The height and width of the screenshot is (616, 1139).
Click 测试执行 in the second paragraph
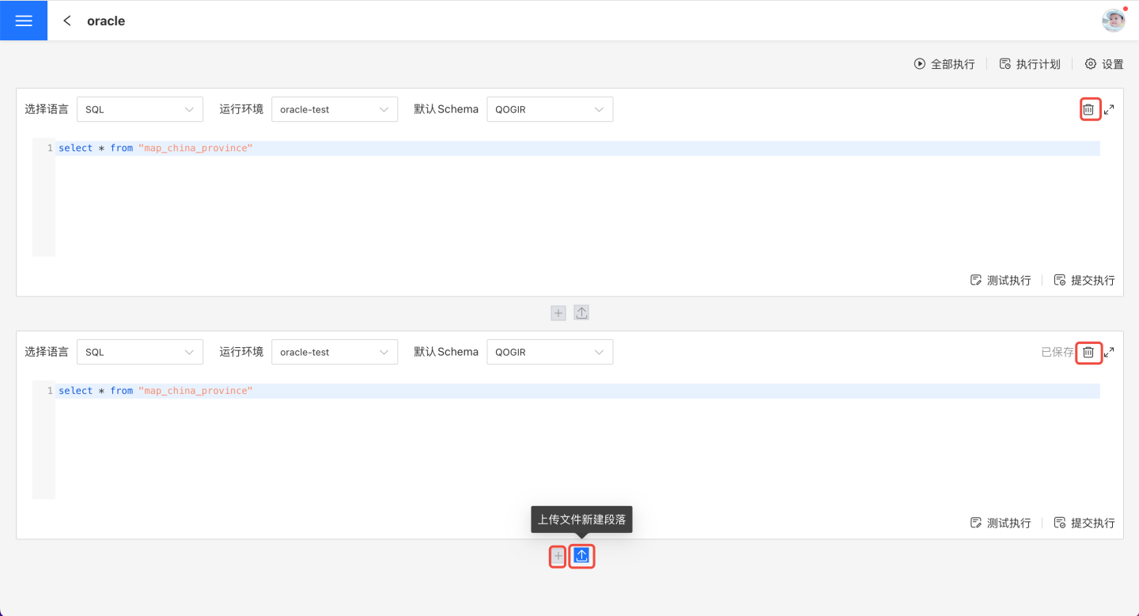tap(1001, 523)
